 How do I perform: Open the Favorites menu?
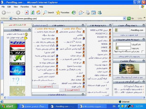click(x=25, y=7)
